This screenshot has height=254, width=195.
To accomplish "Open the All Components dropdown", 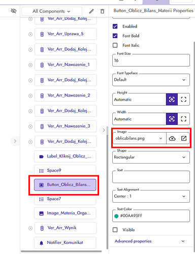I will click(x=52, y=11).
